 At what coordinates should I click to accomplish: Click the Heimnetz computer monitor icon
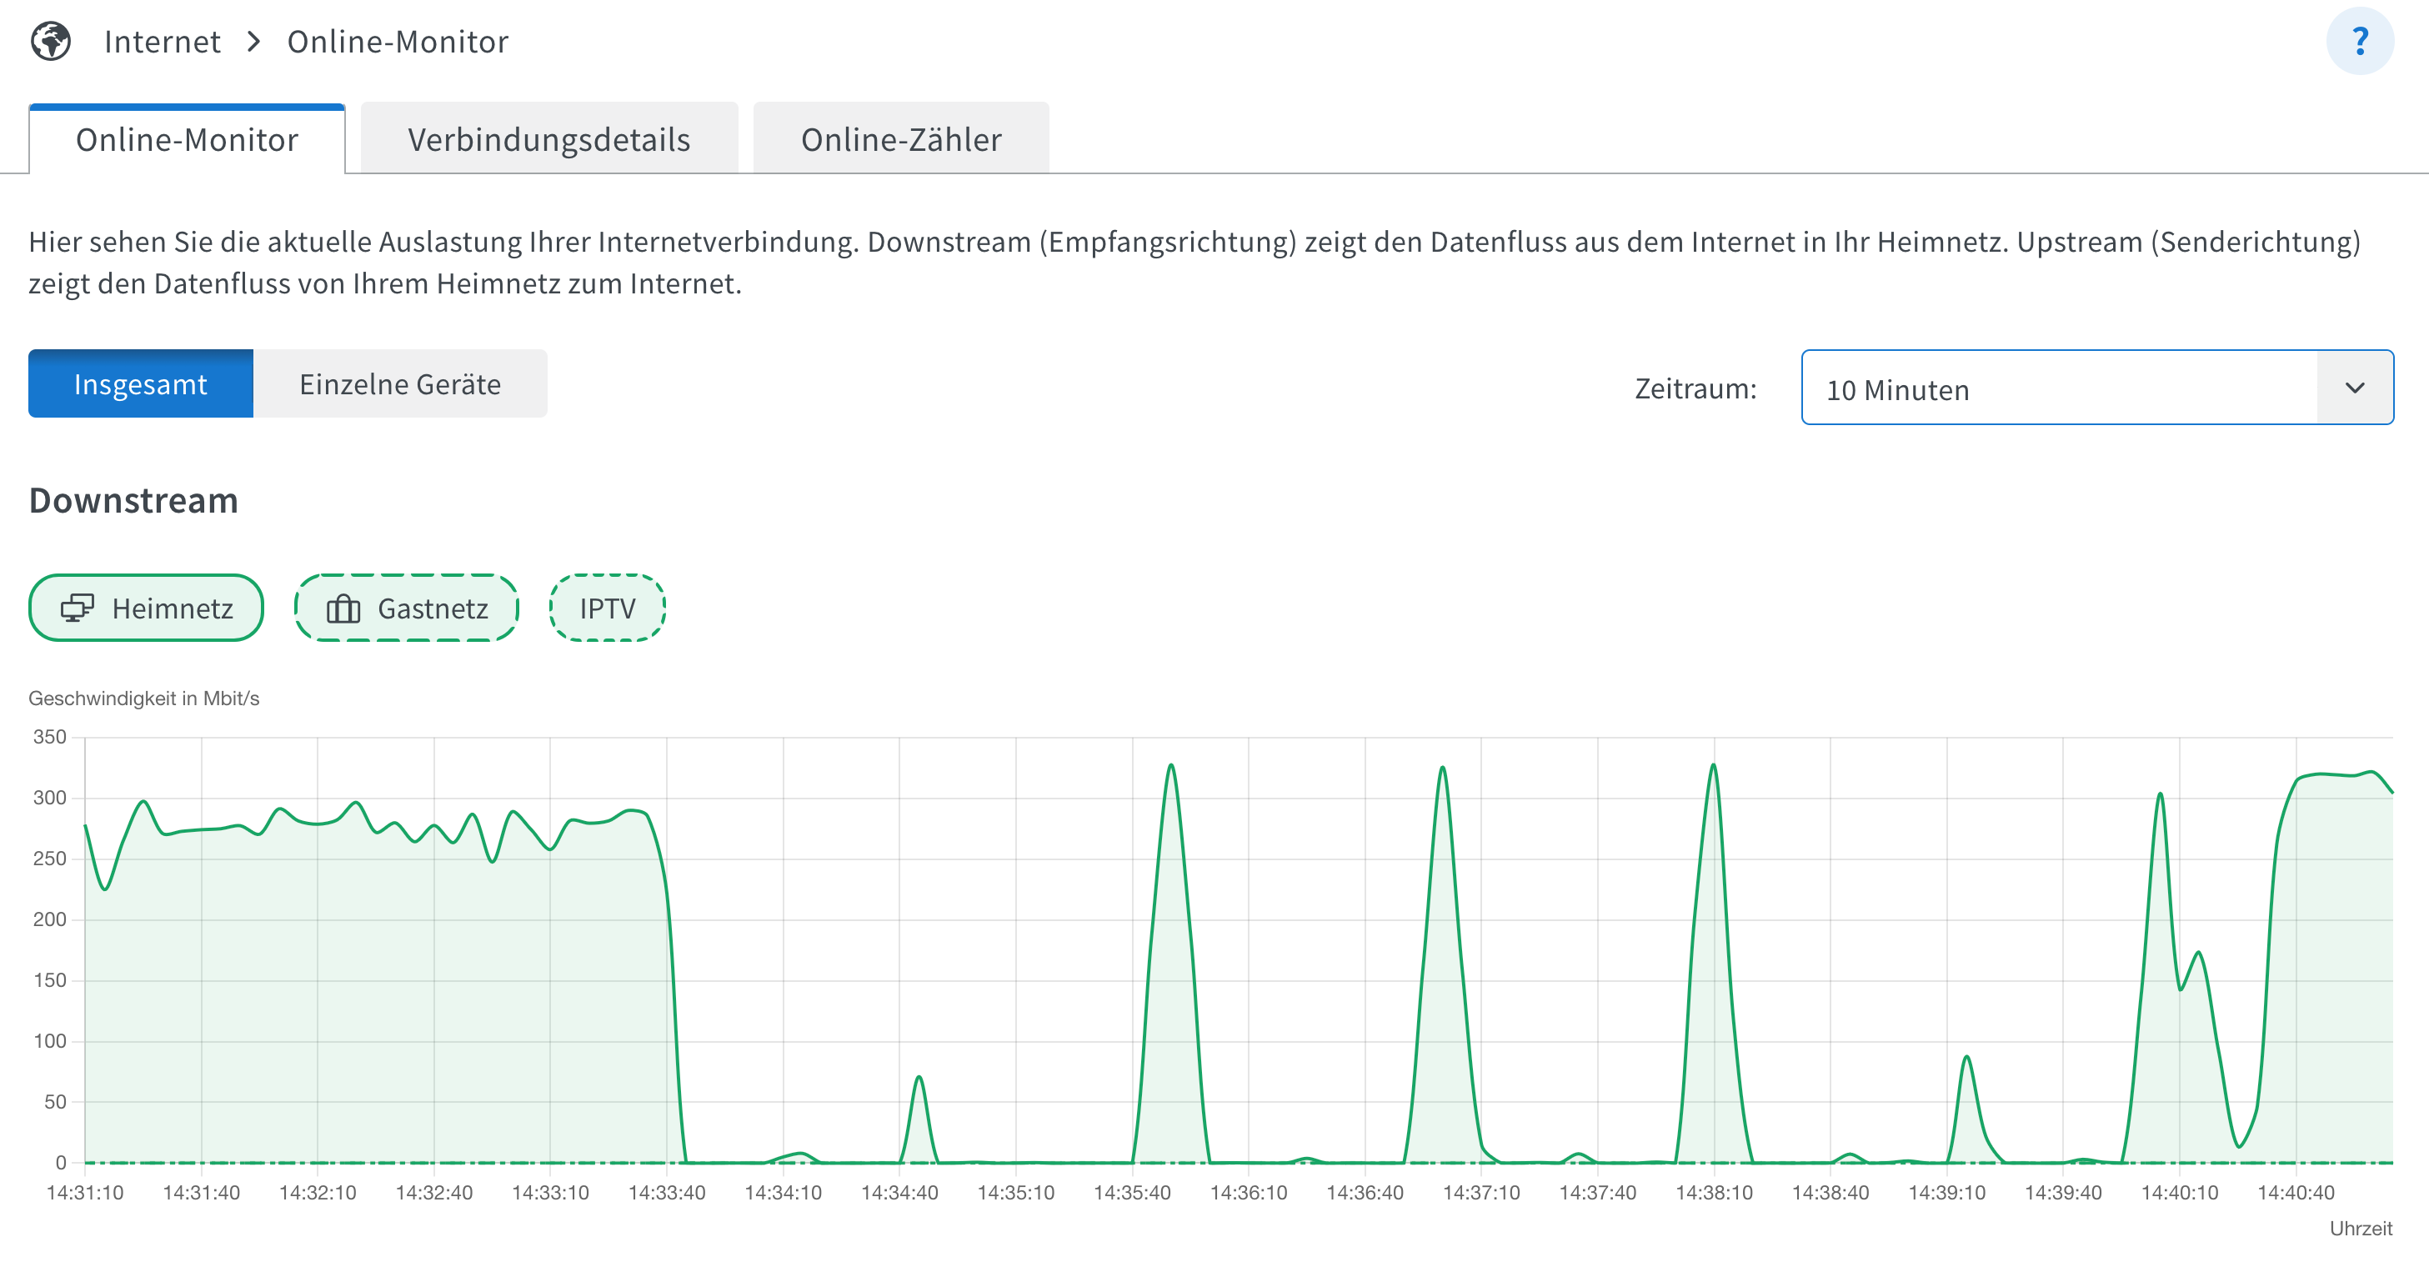pos(78,608)
